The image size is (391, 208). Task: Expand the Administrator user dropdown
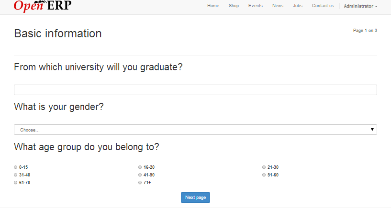pos(360,6)
